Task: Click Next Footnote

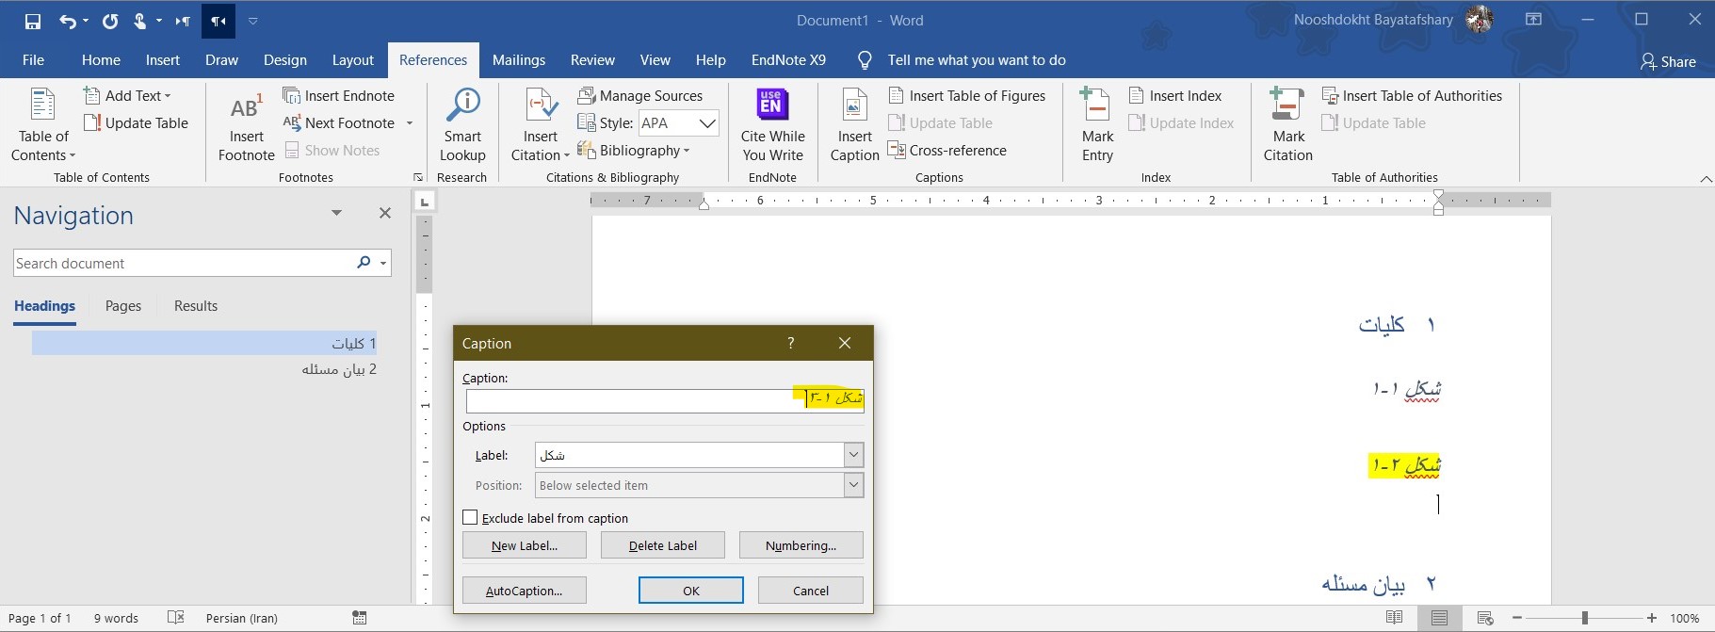Action: 340,122
